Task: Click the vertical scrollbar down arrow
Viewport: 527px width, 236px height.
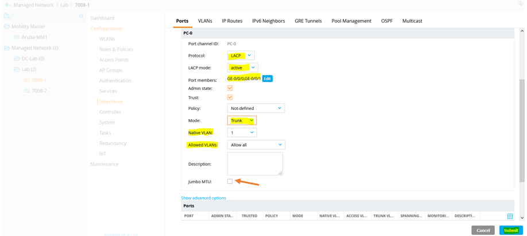Action: click(x=522, y=218)
